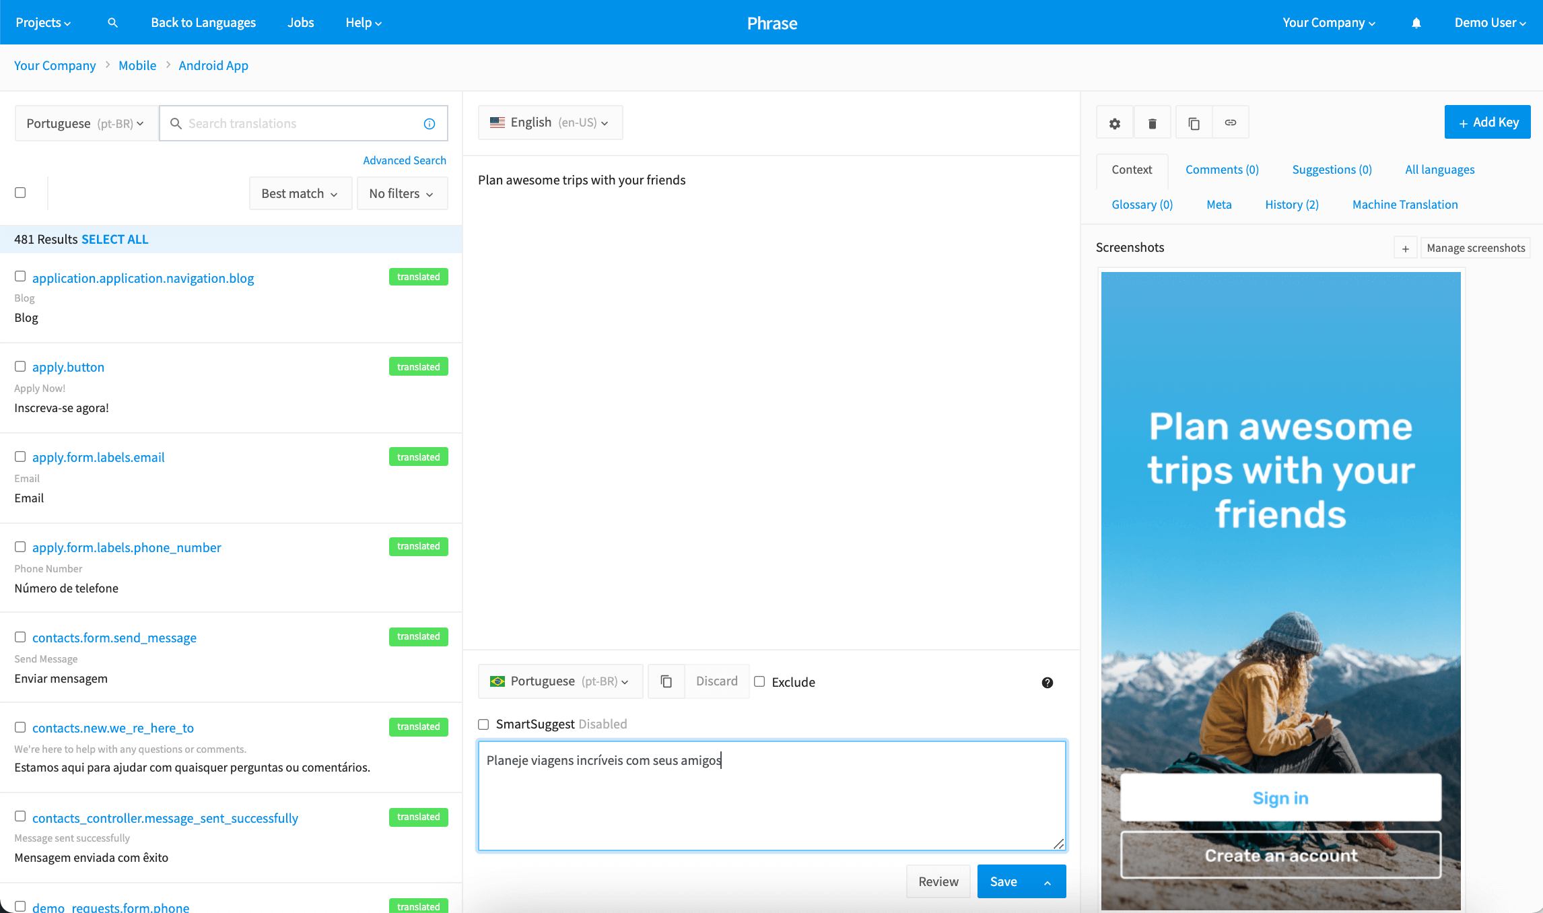This screenshot has width=1543, height=913.
Task: Copy key link using chain icon
Action: point(1231,123)
